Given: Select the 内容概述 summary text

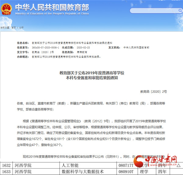Looking at the screenshot, I should tap(66, 57).
